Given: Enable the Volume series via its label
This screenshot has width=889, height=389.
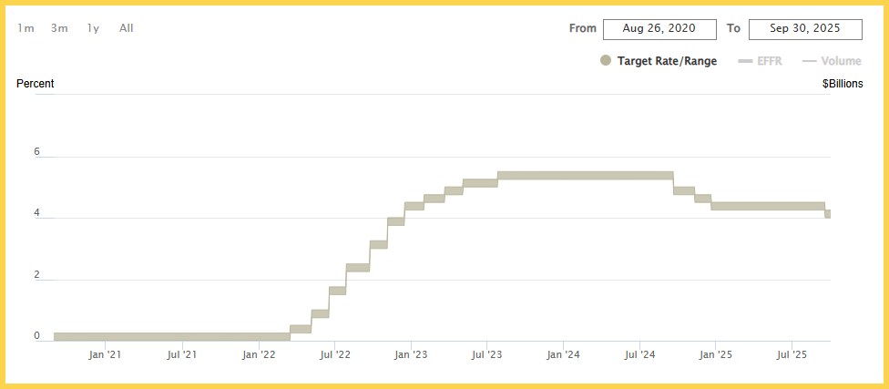Looking at the screenshot, I should [x=841, y=61].
